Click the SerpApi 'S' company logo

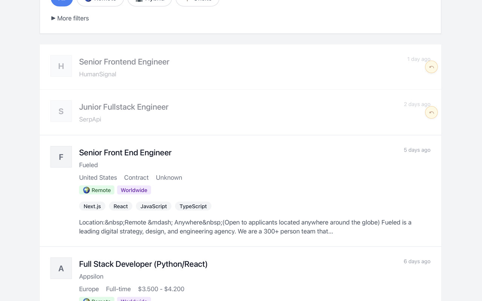(x=61, y=111)
